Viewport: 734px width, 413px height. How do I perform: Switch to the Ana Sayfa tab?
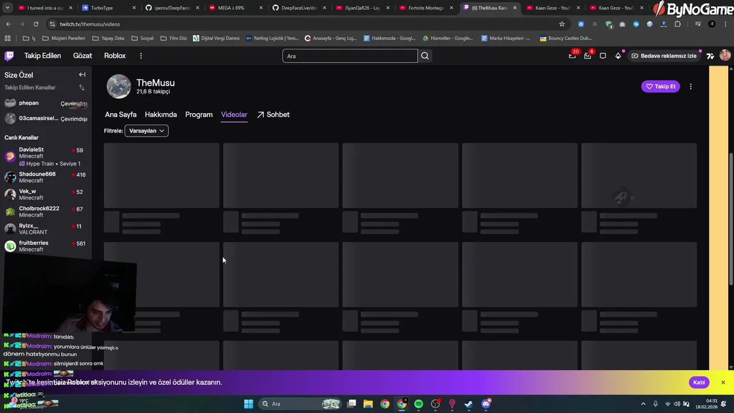[120, 115]
